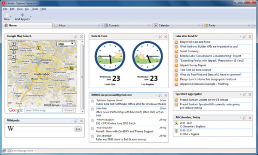Click the Wikipedia Go button
This screenshot has height=155, width=258.
pyautogui.click(x=78, y=129)
